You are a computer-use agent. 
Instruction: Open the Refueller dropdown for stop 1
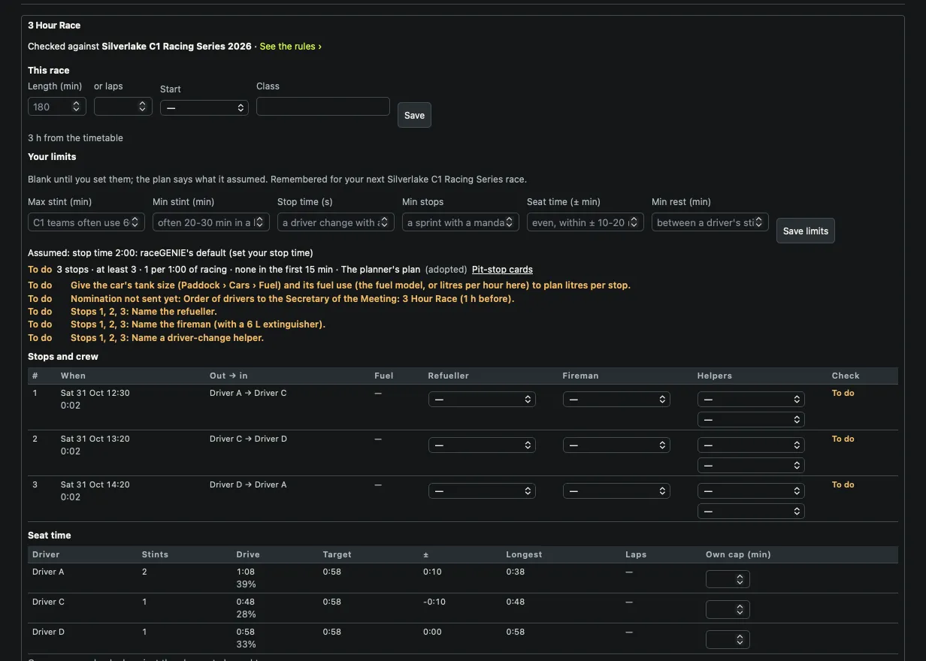click(482, 400)
